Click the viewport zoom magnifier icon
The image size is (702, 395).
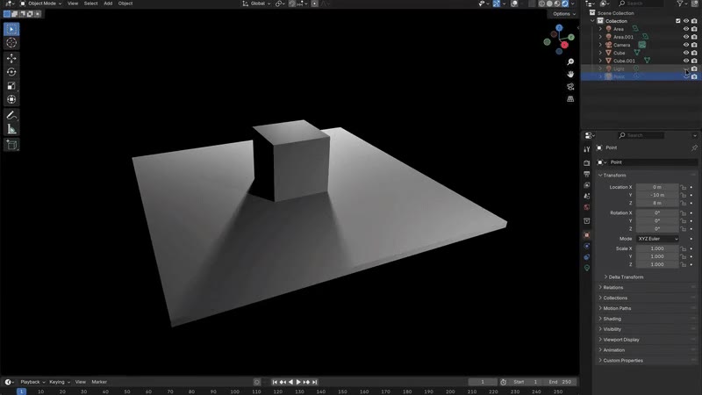[570, 61]
